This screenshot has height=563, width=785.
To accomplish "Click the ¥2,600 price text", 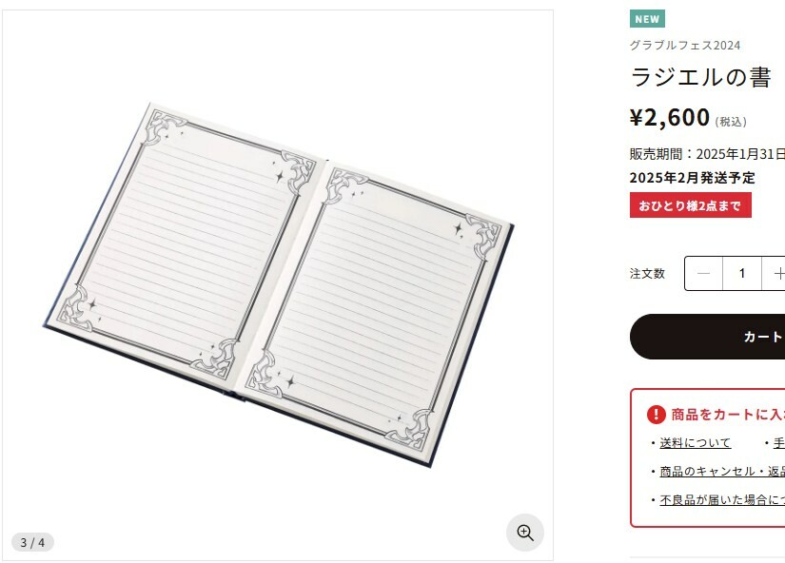I will click(670, 117).
